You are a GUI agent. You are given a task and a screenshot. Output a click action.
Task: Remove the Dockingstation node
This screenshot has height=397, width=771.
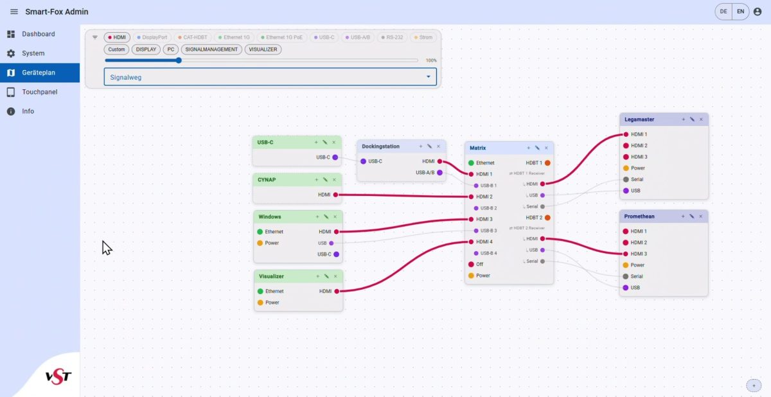438,146
